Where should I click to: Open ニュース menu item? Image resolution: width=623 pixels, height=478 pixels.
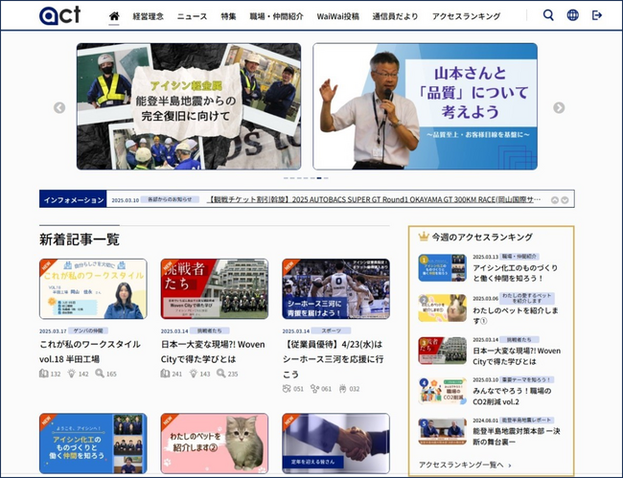point(192,16)
